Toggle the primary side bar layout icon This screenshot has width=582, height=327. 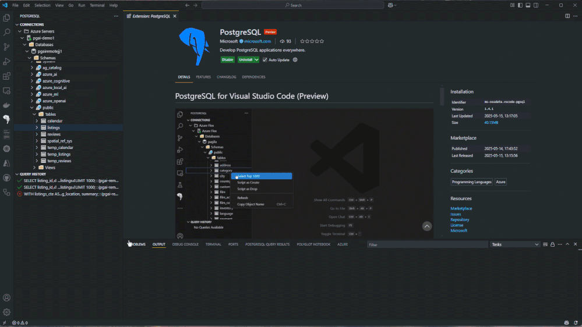pos(520,5)
